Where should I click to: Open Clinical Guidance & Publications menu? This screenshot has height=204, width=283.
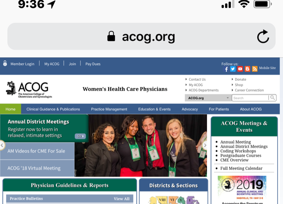coord(53,109)
